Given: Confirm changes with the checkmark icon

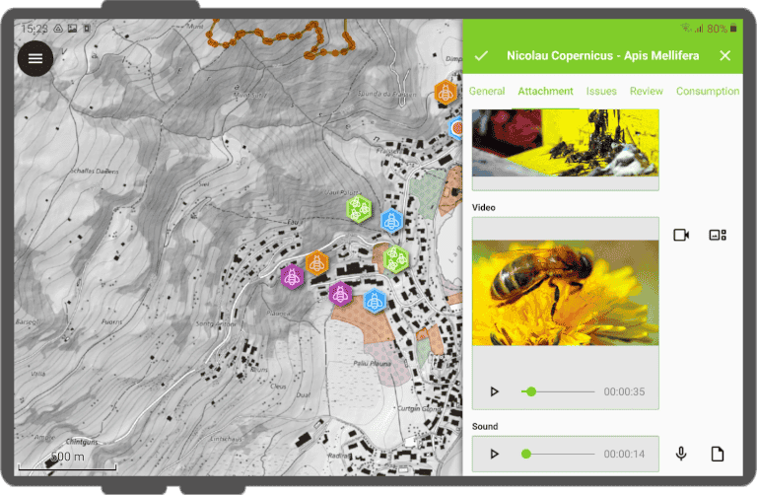Looking at the screenshot, I should click(481, 56).
